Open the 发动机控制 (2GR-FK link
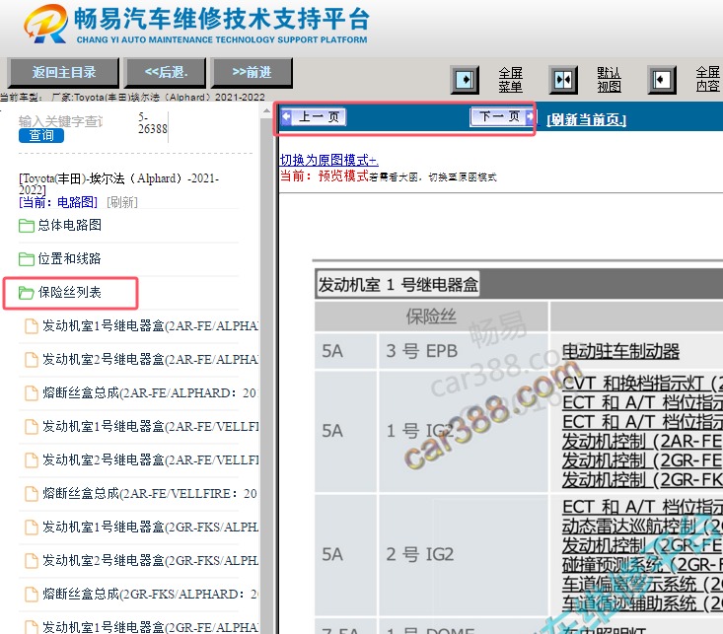 (642, 480)
